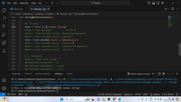181x102 pixels.
Task: Open terminal panel More Actions ellipsis
Action: click(168, 74)
